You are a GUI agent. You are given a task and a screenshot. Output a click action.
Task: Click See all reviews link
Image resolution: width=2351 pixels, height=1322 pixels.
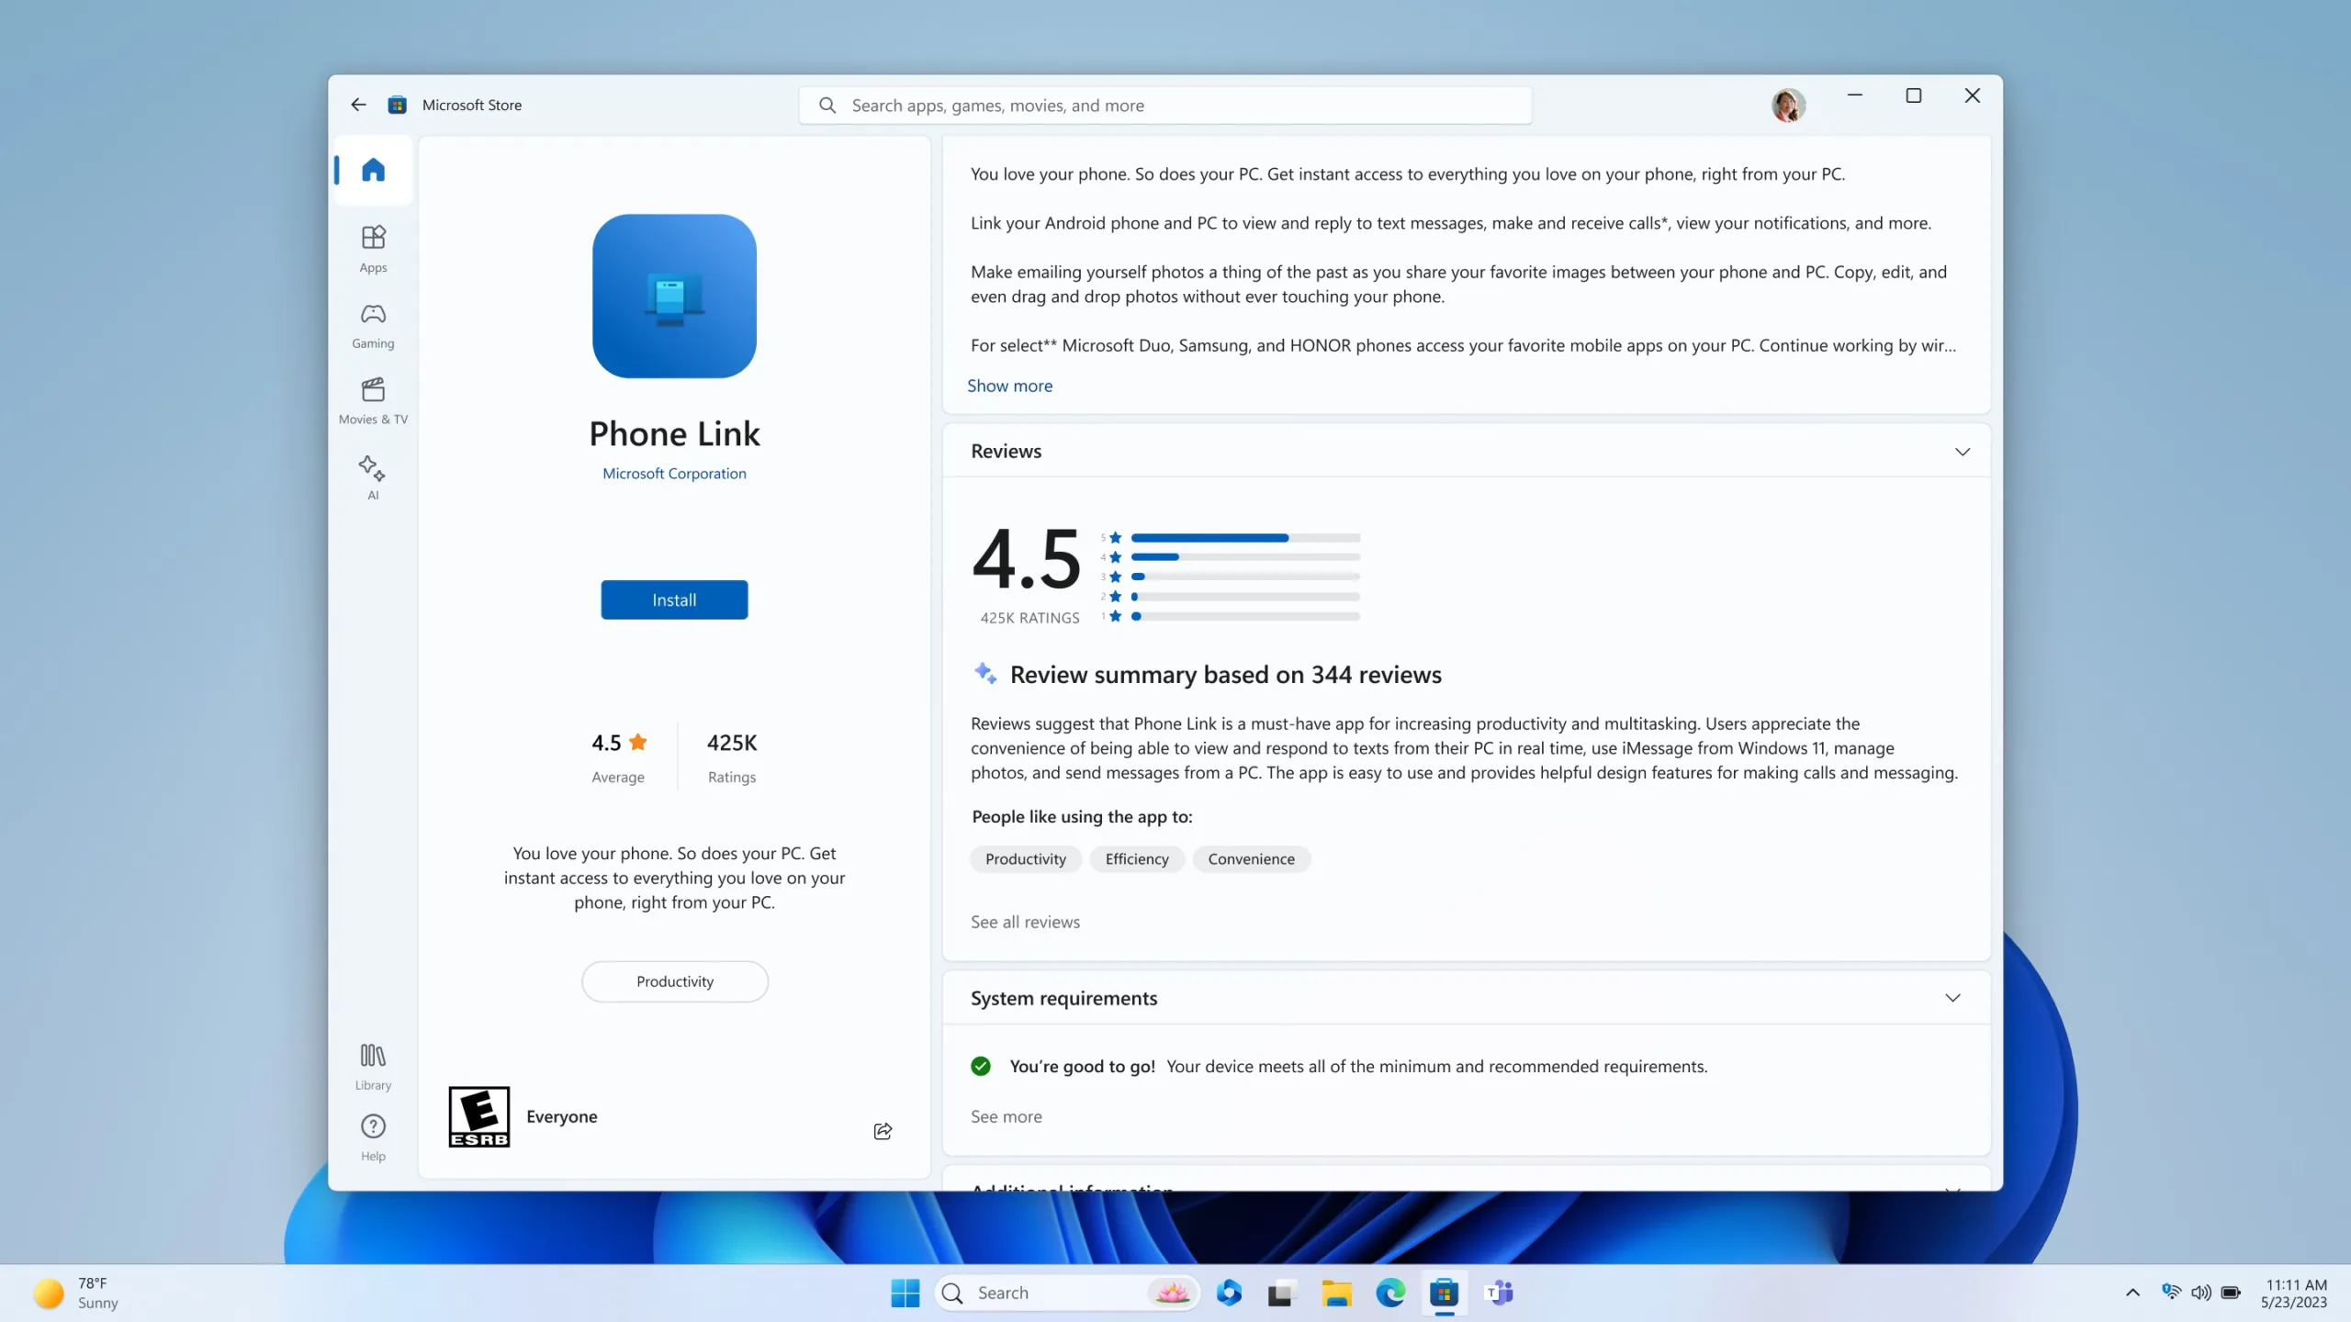(x=1025, y=922)
